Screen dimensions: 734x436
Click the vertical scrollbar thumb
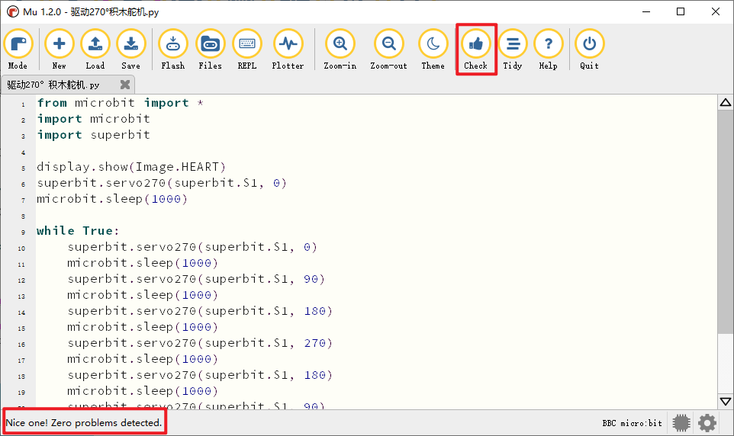pos(726,221)
